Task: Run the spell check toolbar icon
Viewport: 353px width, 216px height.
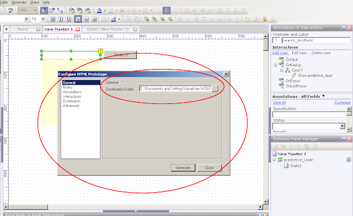Action: (10, 10)
